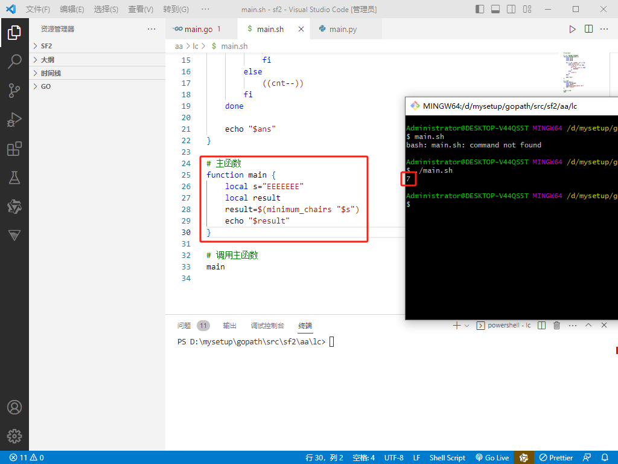Run the main.sh file with play icon
Screen dimensions: 618x464
(572, 29)
